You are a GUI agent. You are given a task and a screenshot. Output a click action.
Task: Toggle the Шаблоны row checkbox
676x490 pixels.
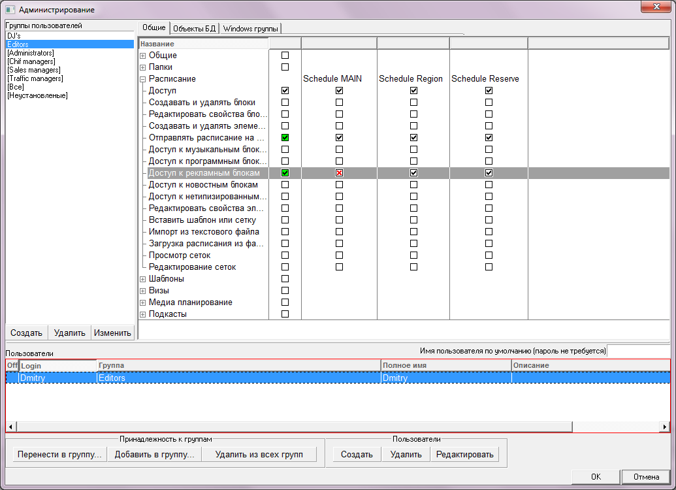[x=285, y=278]
